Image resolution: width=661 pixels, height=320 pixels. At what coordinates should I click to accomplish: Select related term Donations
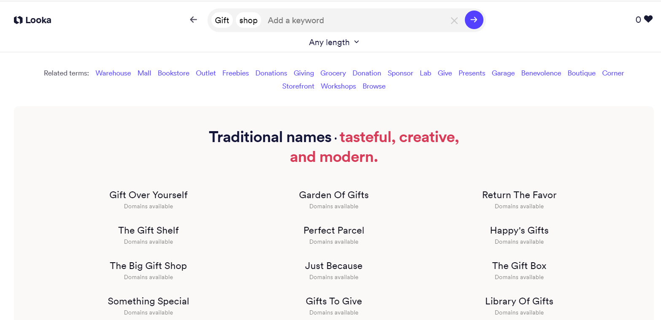[271, 73]
